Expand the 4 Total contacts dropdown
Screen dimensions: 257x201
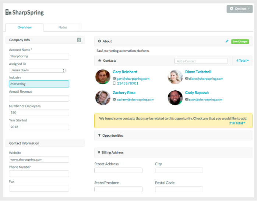click(242, 61)
